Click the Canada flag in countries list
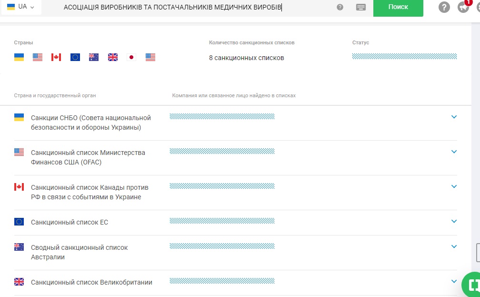This screenshot has height=297, width=480. 56,57
